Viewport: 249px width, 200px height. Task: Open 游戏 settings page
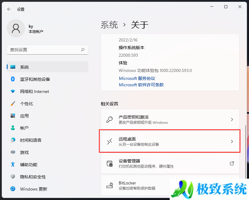click(x=48, y=152)
